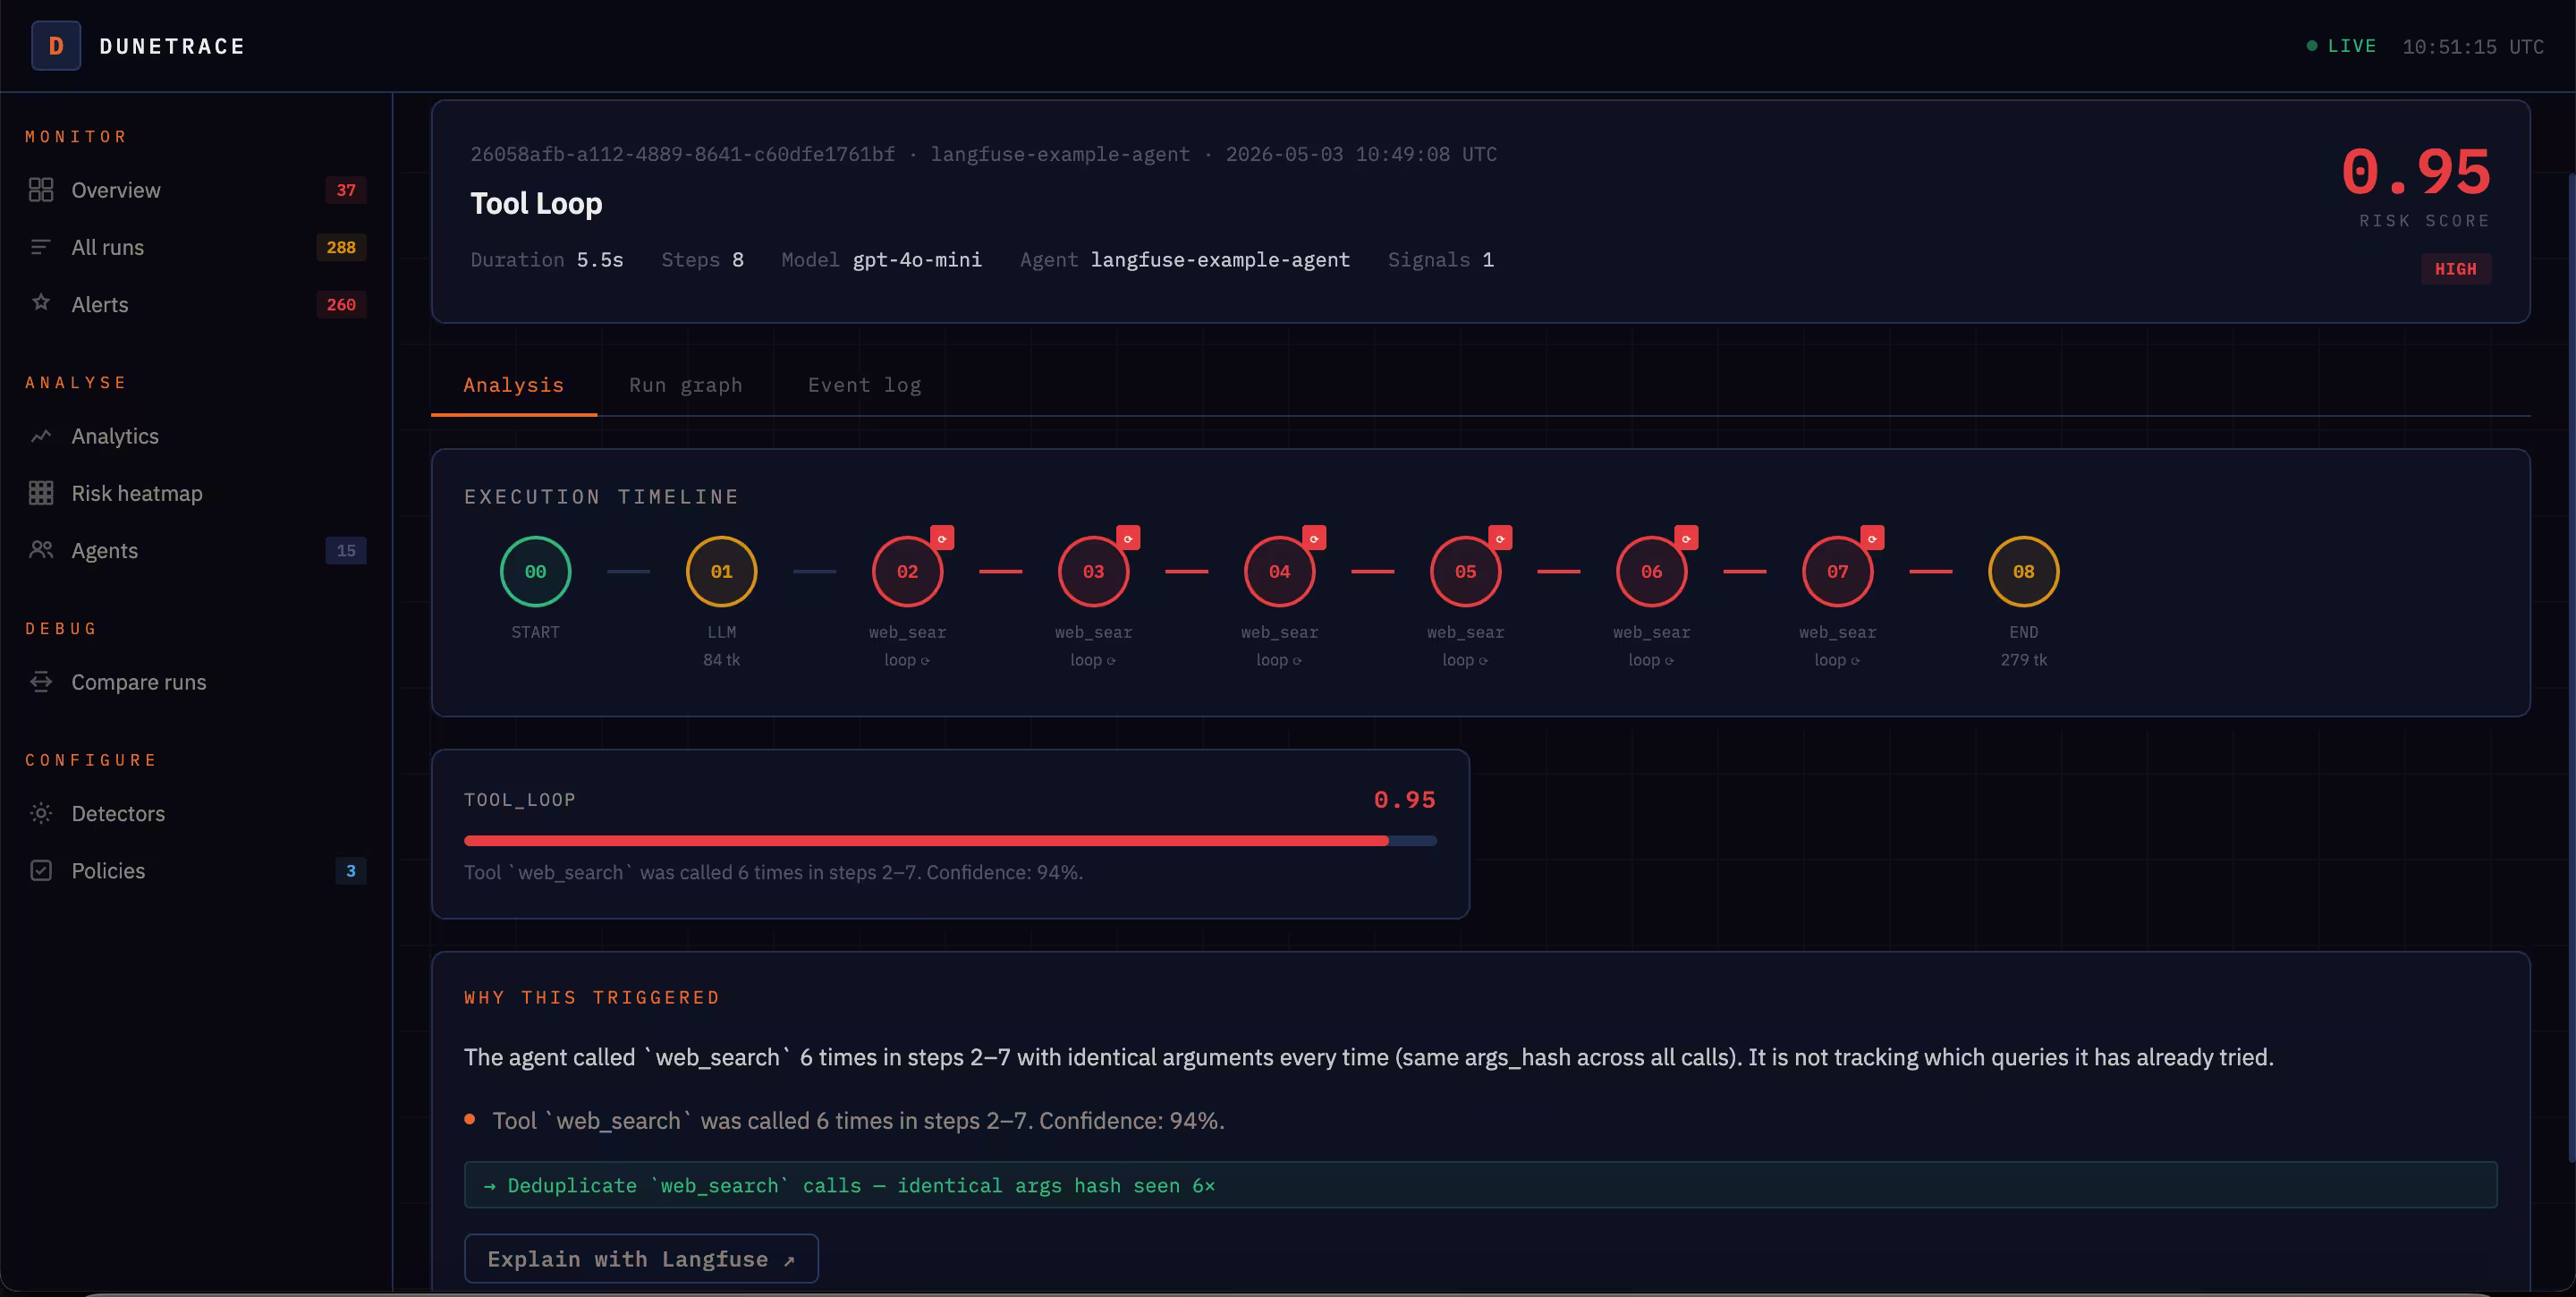The height and width of the screenshot is (1297, 2576).
Task: Switch to the Run graph tab
Action: point(686,385)
